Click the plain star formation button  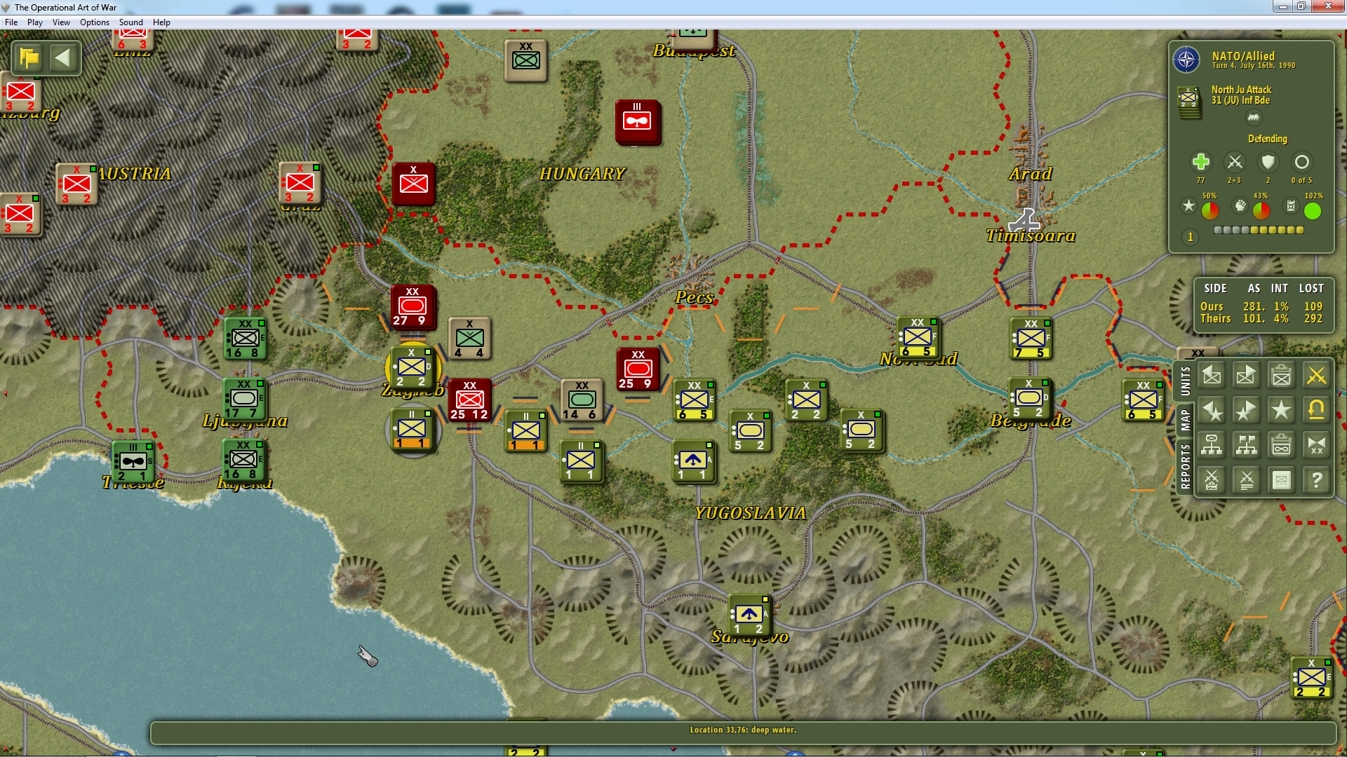[x=1281, y=410]
